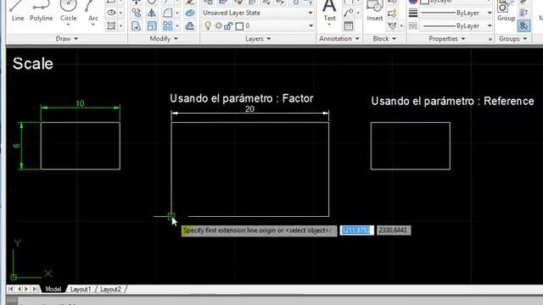The width and height of the screenshot is (543, 305).
Task: Expand the Annotation panel
Action: coord(339,39)
